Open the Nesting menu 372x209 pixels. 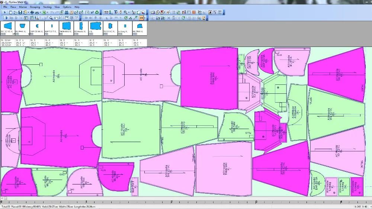(47, 7)
